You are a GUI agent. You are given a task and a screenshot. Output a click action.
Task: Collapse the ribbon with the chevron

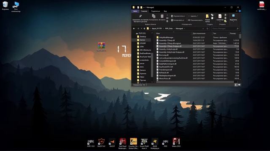coord(237,11)
